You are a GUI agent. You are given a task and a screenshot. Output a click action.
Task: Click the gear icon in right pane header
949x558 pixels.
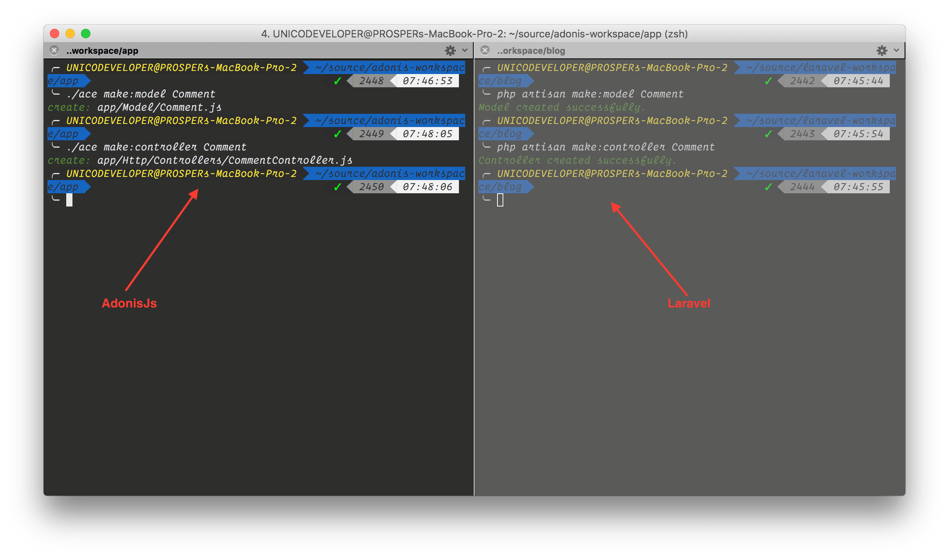click(x=882, y=51)
